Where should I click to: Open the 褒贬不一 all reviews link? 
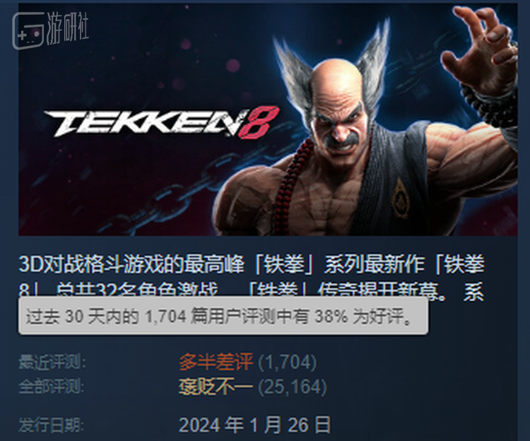(x=216, y=387)
